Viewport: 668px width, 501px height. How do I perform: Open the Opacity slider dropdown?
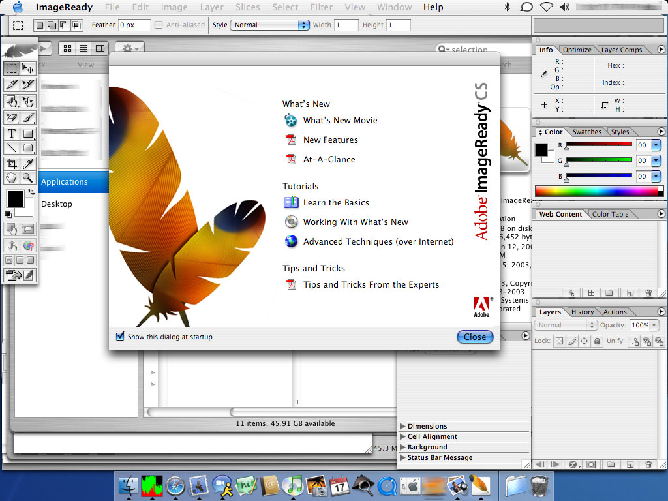tap(654, 325)
